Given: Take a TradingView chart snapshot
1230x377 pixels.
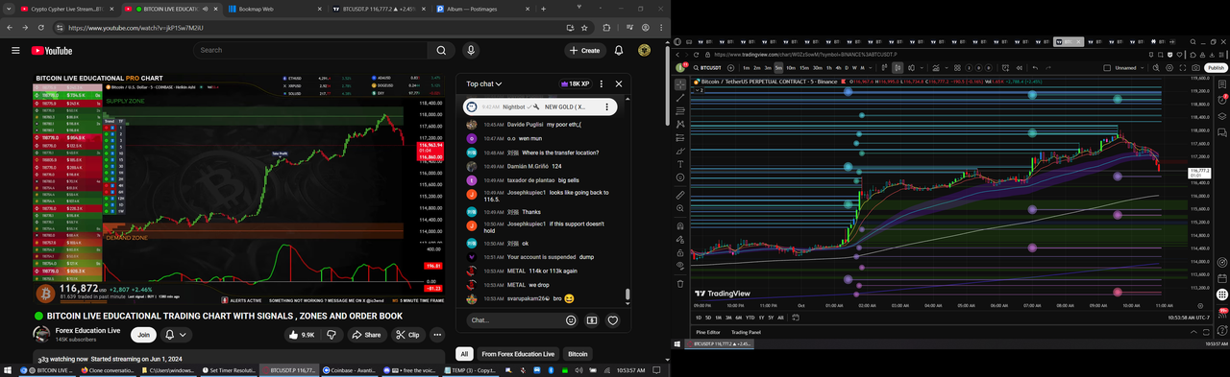Looking at the screenshot, I should (x=1195, y=67).
